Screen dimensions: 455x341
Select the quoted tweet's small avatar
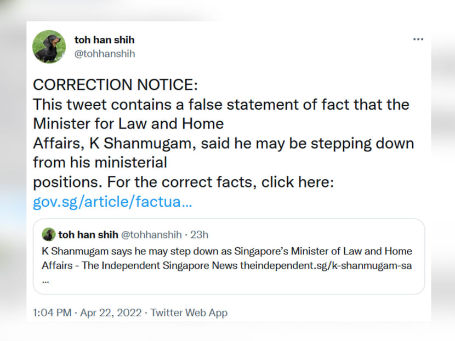pyautogui.click(x=49, y=234)
